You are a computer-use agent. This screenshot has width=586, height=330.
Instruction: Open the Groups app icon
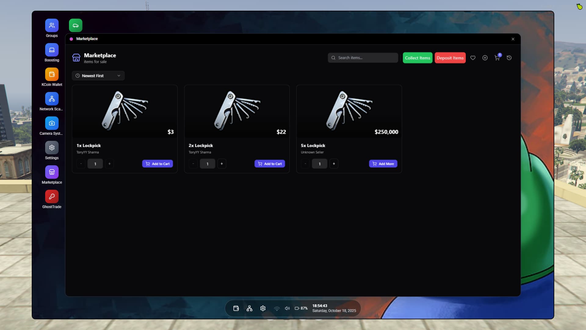pos(52,25)
